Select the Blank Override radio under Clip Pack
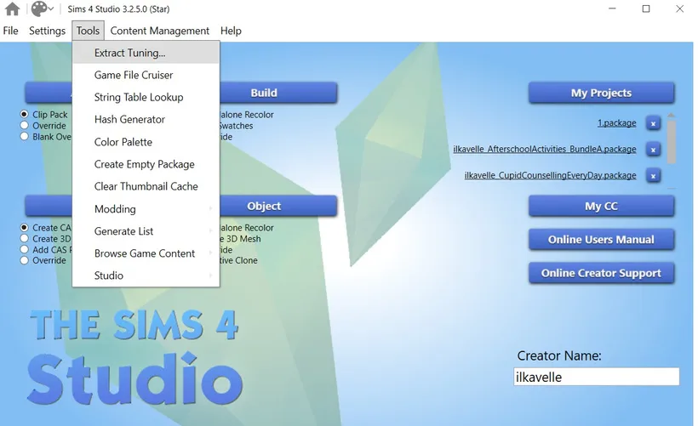 (x=25, y=137)
